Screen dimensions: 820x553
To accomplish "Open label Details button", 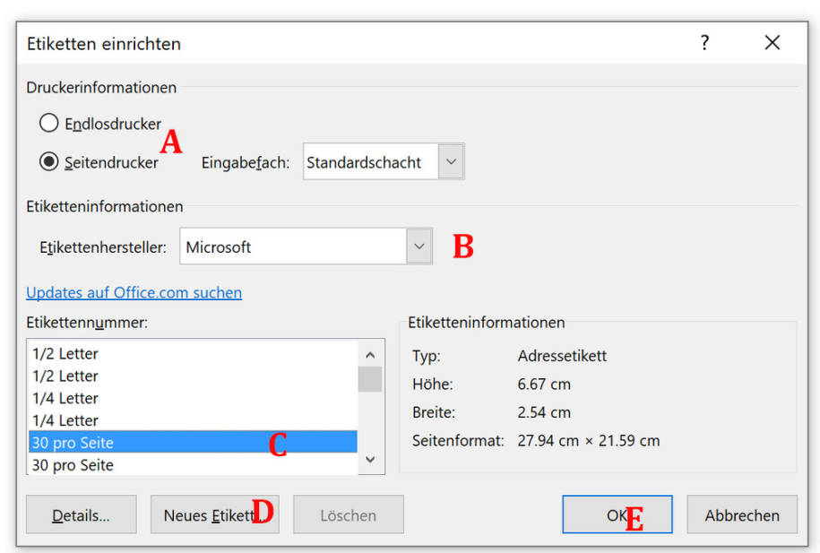I will 81,514.
